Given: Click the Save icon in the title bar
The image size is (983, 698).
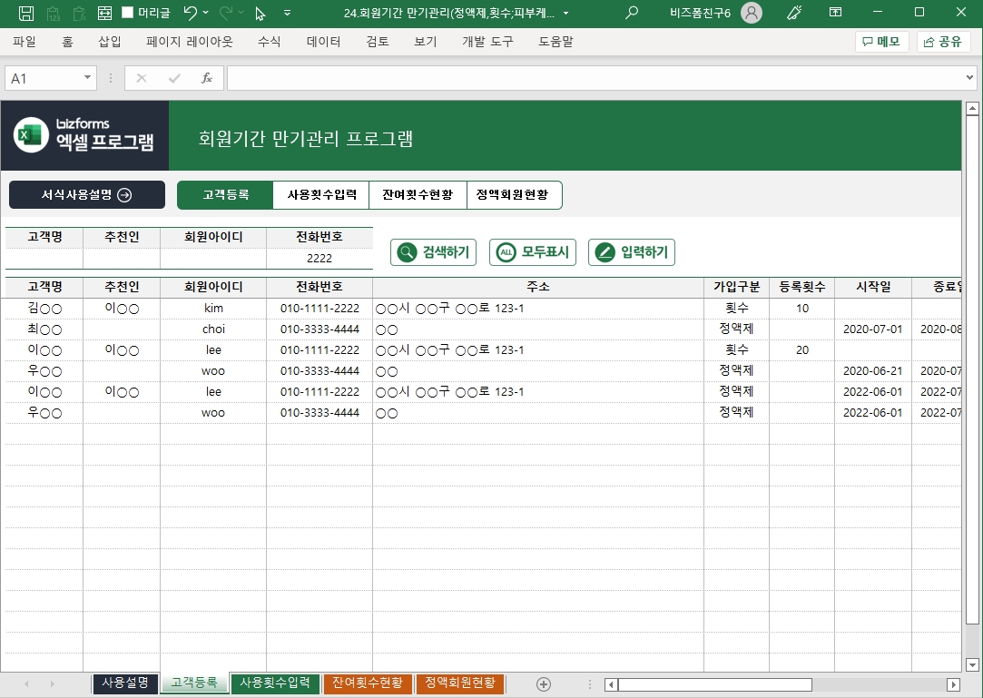Looking at the screenshot, I should [x=26, y=14].
